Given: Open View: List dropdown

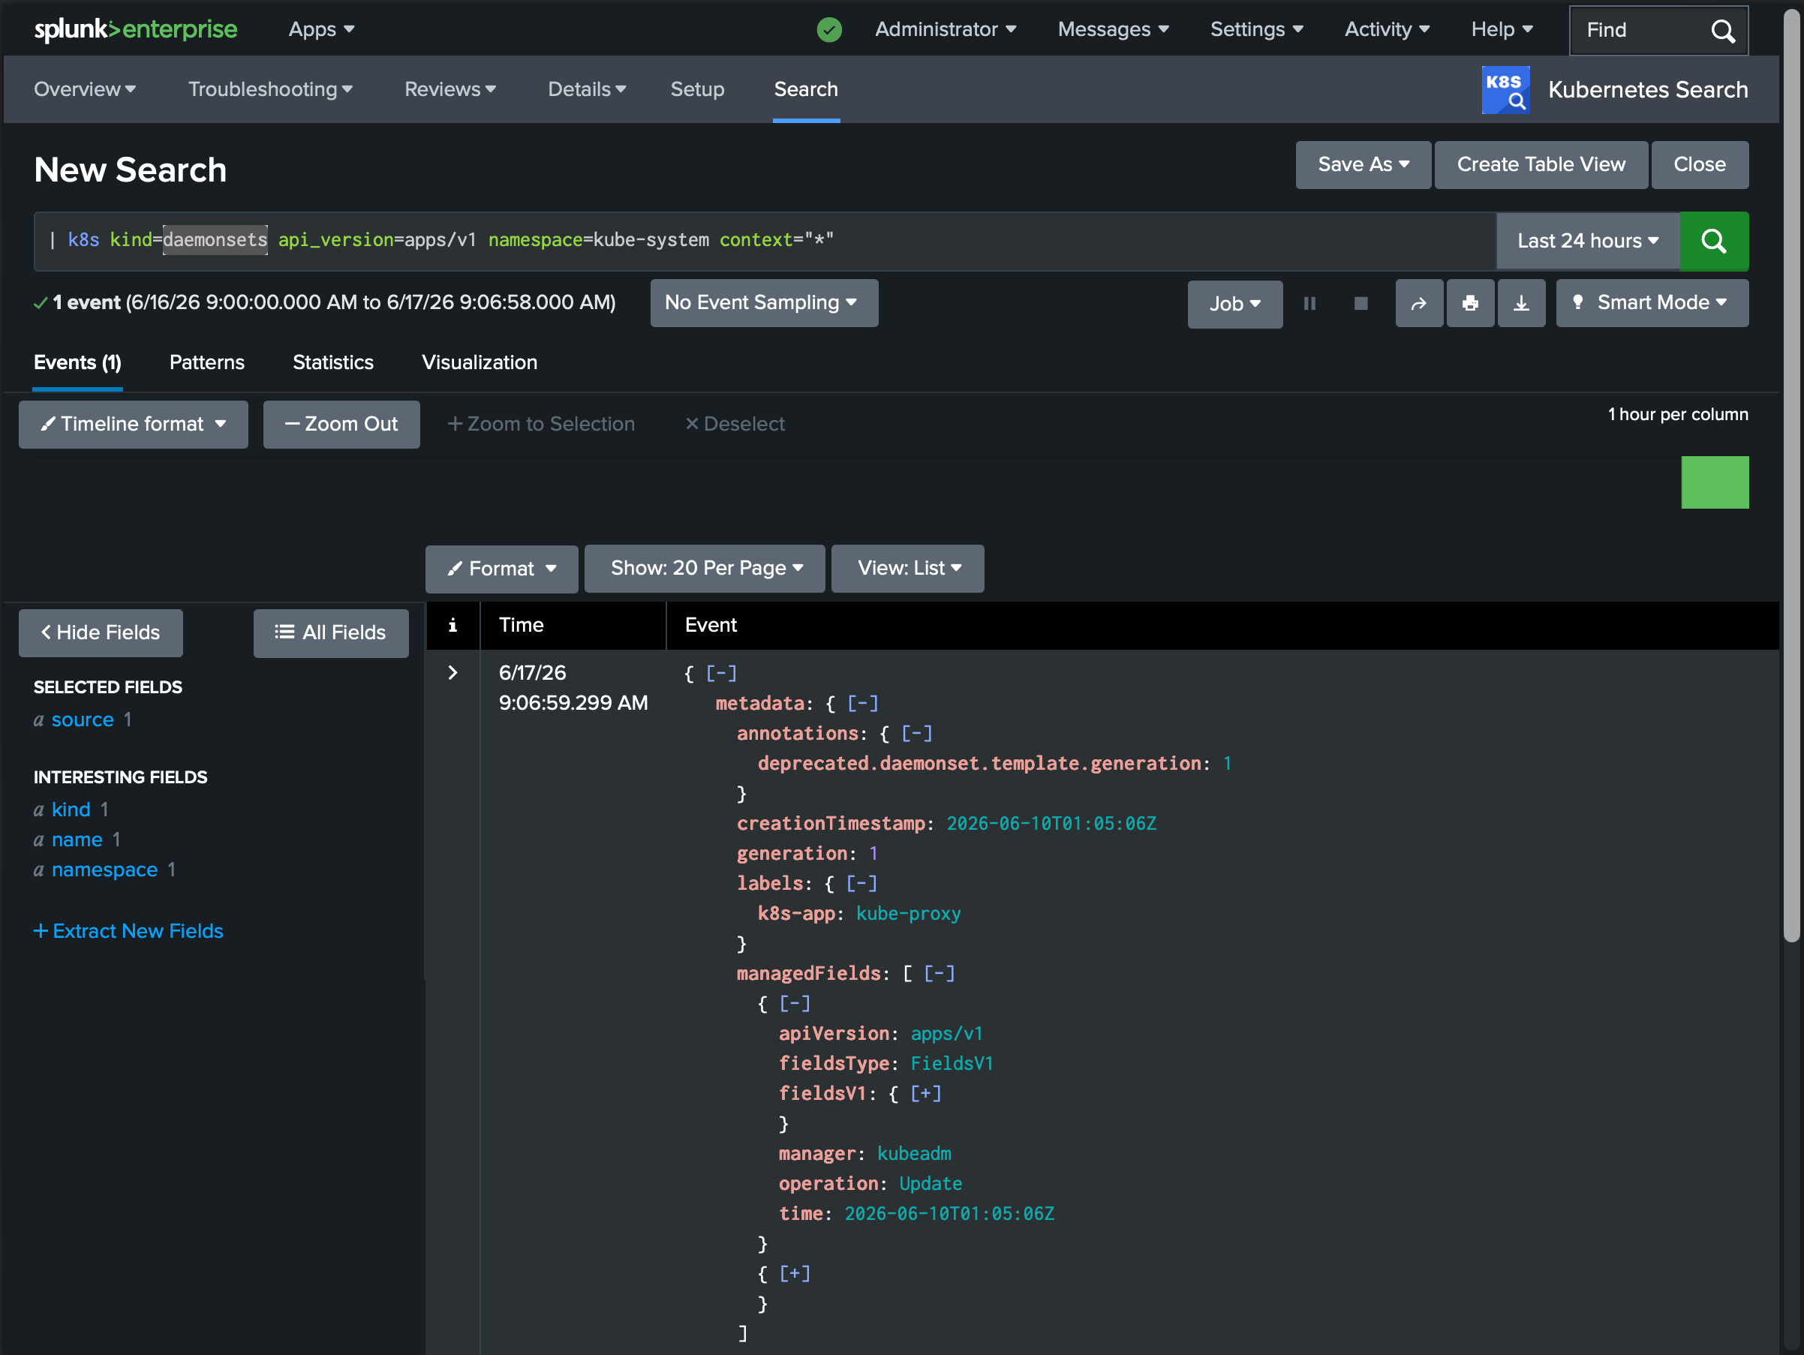Looking at the screenshot, I should point(908,568).
